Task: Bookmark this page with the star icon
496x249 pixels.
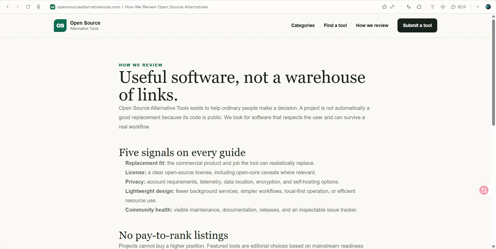Action: pos(384,7)
